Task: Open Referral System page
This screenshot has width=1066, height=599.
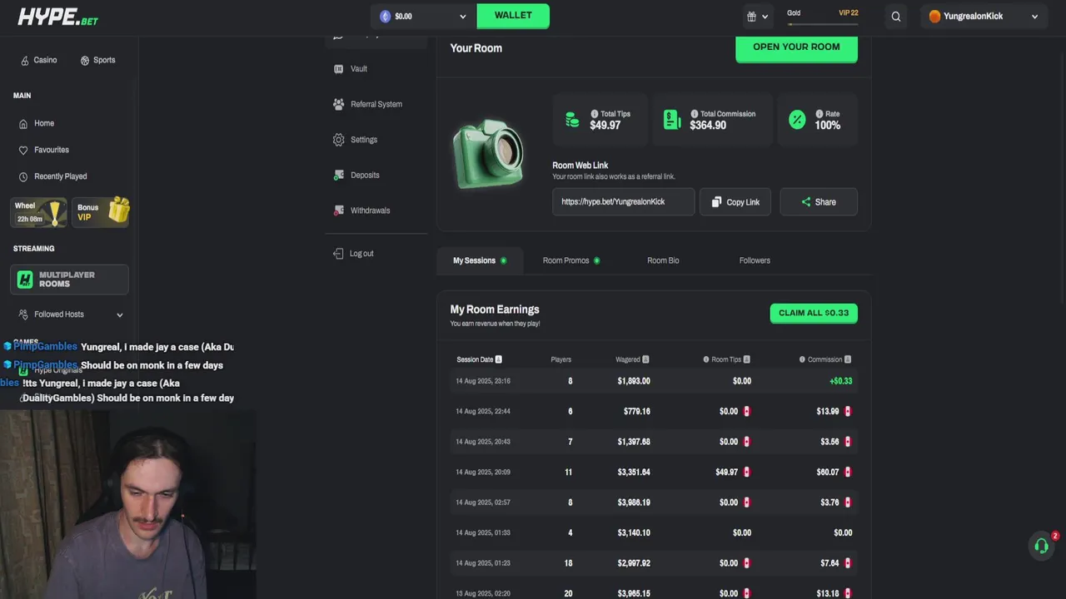Action: (367, 104)
